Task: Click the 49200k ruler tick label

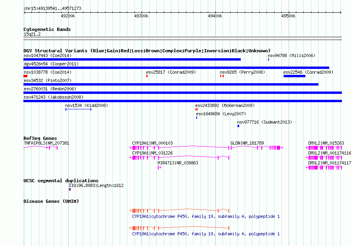Action: pos(68,16)
